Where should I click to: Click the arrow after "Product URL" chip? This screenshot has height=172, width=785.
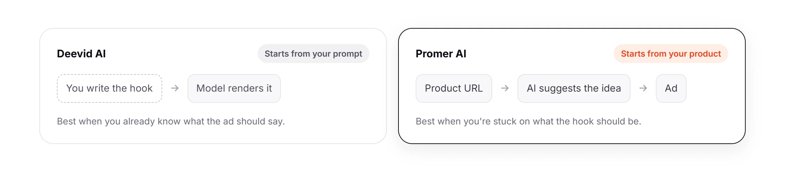point(505,88)
